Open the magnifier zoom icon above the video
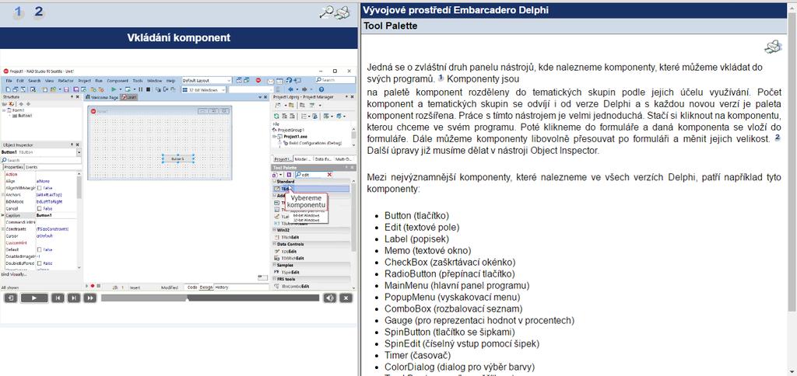The width and height of the screenshot is (797, 376). point(325,12)
